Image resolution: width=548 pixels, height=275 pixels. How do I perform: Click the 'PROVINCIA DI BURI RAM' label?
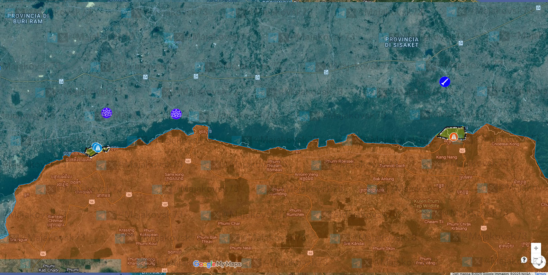pyautogui.click(x=28, y=19)
